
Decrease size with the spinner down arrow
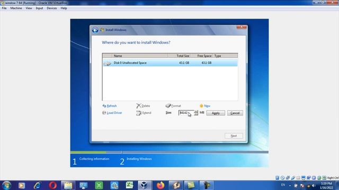pyautogui.click(x=196, y=114)
